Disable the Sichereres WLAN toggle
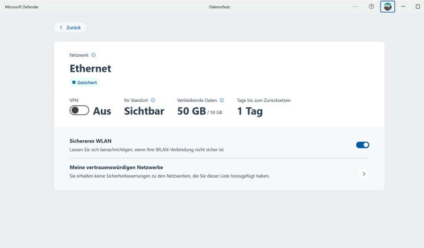The width and height of the screenshot is (424, 248). coord(363,145)
